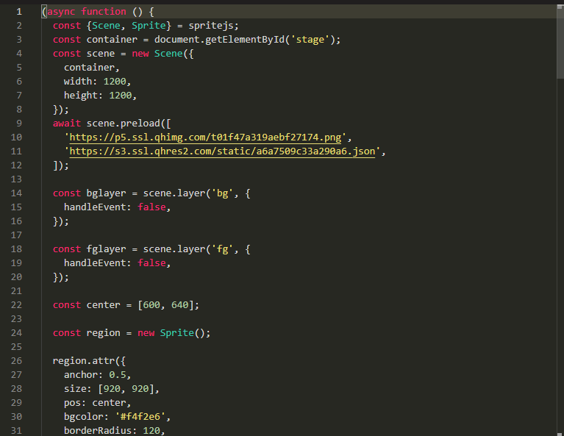
Task: Open the qhres2.com JSON file URL
Action: pyautogui.click(x=222, y=151)
